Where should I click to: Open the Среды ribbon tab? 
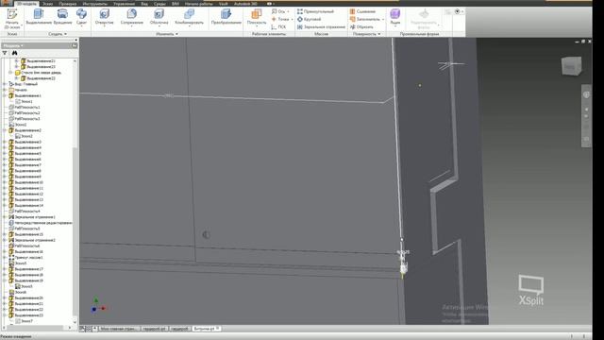[159, 4]
